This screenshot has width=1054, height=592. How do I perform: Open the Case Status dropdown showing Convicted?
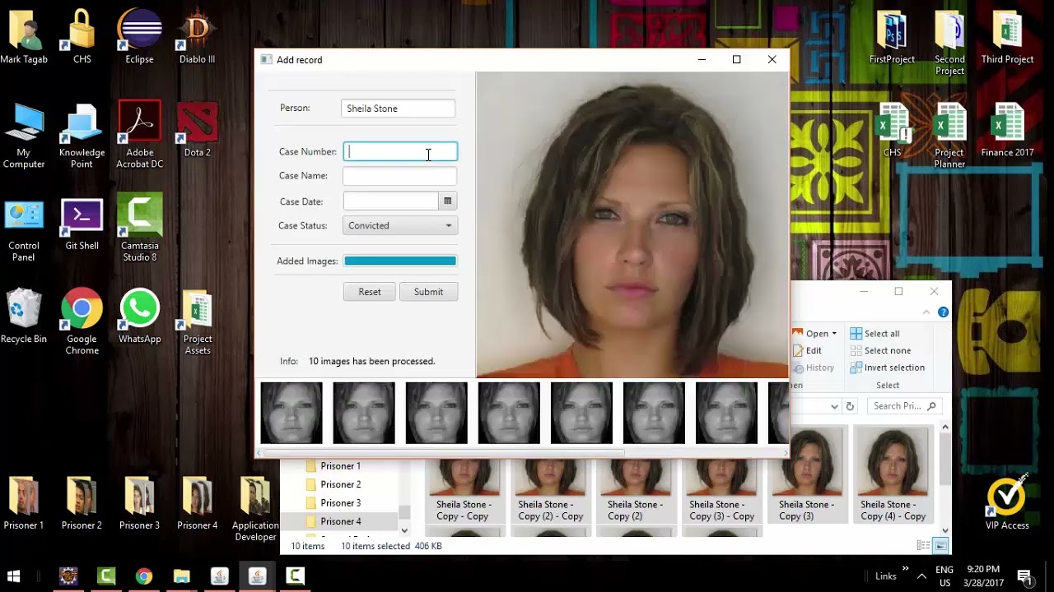[400, 225]
